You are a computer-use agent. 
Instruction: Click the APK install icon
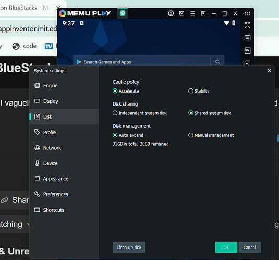(x=247, y=50)
